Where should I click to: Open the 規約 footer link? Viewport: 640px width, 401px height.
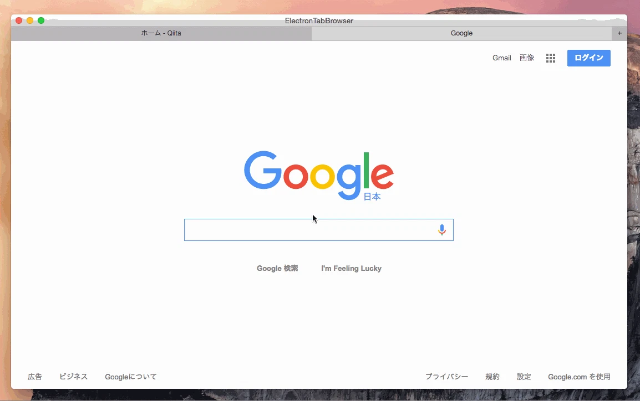[492, 377]
